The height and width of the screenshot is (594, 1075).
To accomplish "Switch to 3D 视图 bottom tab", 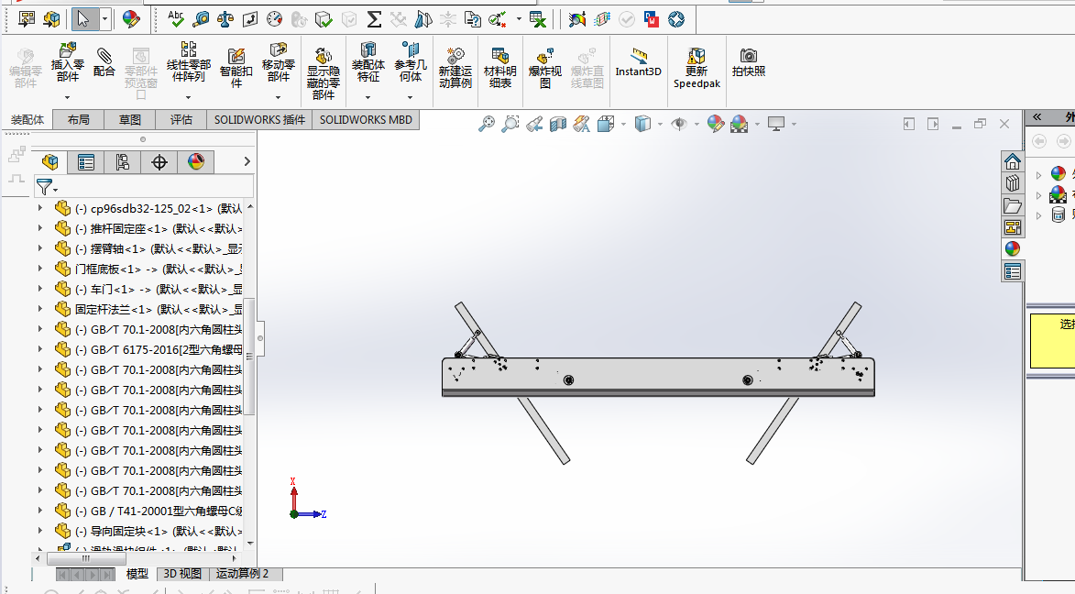I will (182, 574).
